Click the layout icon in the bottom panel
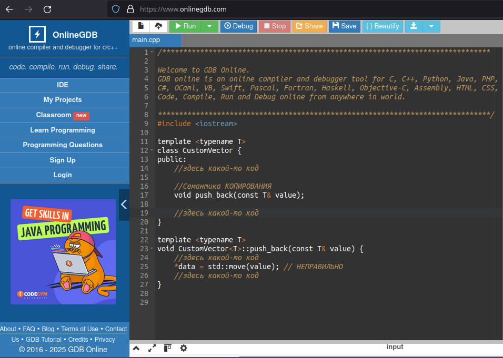 (x=167, y=348)
